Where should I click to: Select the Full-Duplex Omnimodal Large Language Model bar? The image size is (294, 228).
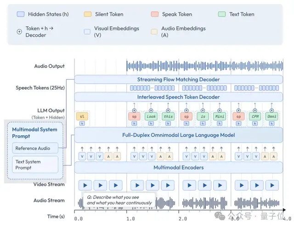tap(178, 135)
